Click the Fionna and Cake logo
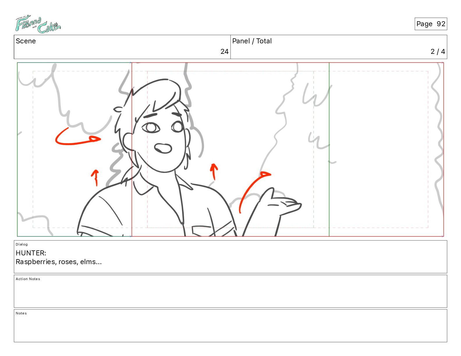This screenshot has width=461, height=356. pos(38,24)
